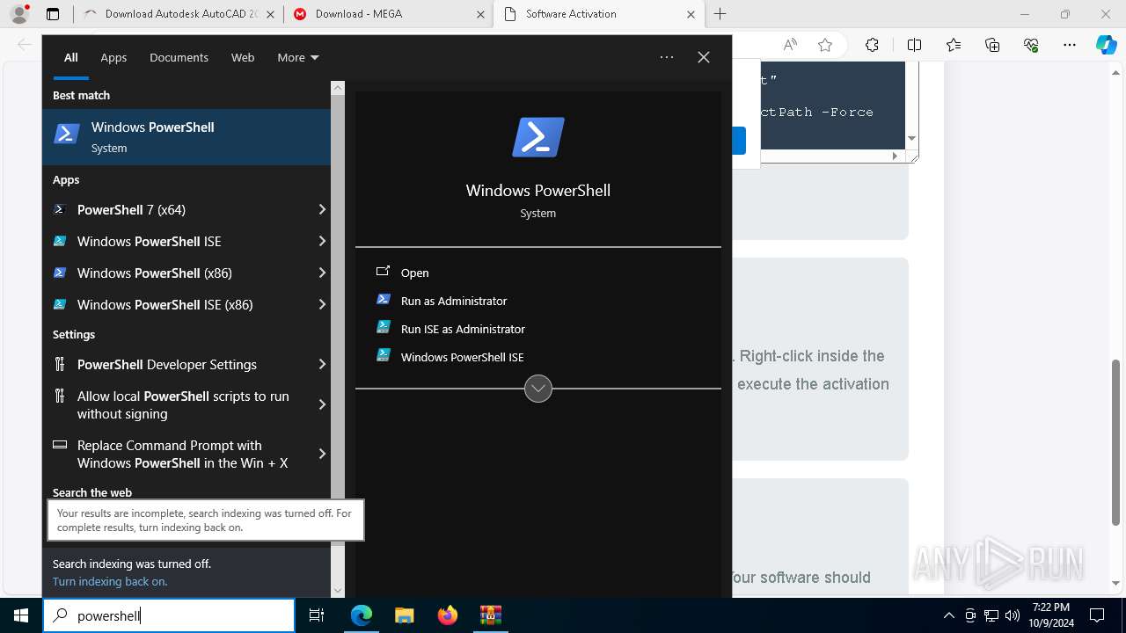Screen dimensions: 1126x633
Task: Open Edge Collections
Action: (992, 45)
